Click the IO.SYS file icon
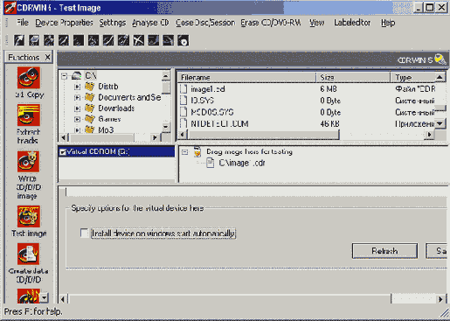 pos(183,101)
